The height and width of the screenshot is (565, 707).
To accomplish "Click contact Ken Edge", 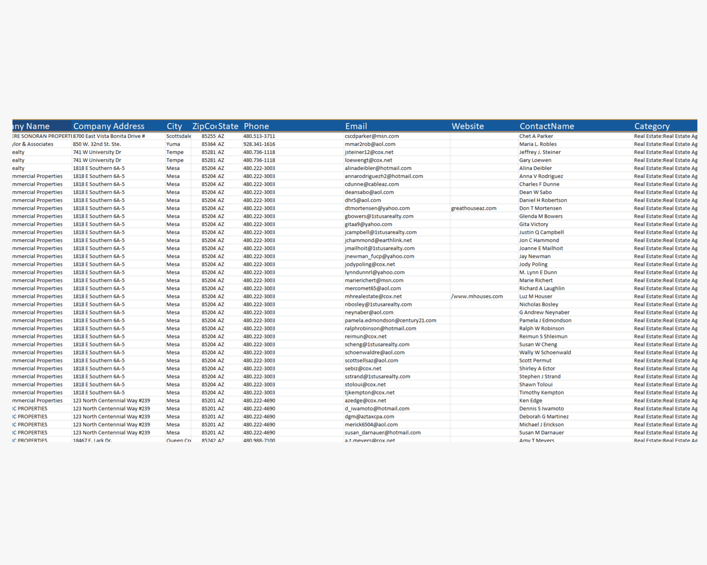I will tap(531, 400).
